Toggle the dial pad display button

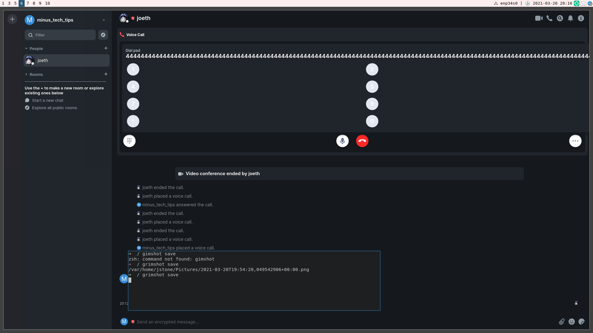[x=129, y=141]
